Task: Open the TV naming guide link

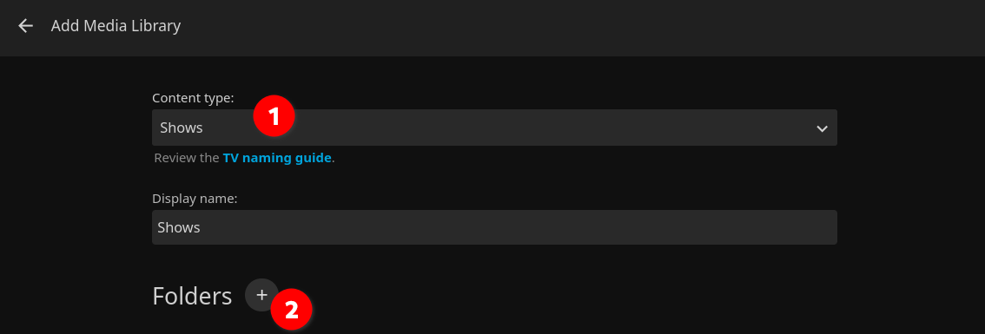Action: point(277,158)
